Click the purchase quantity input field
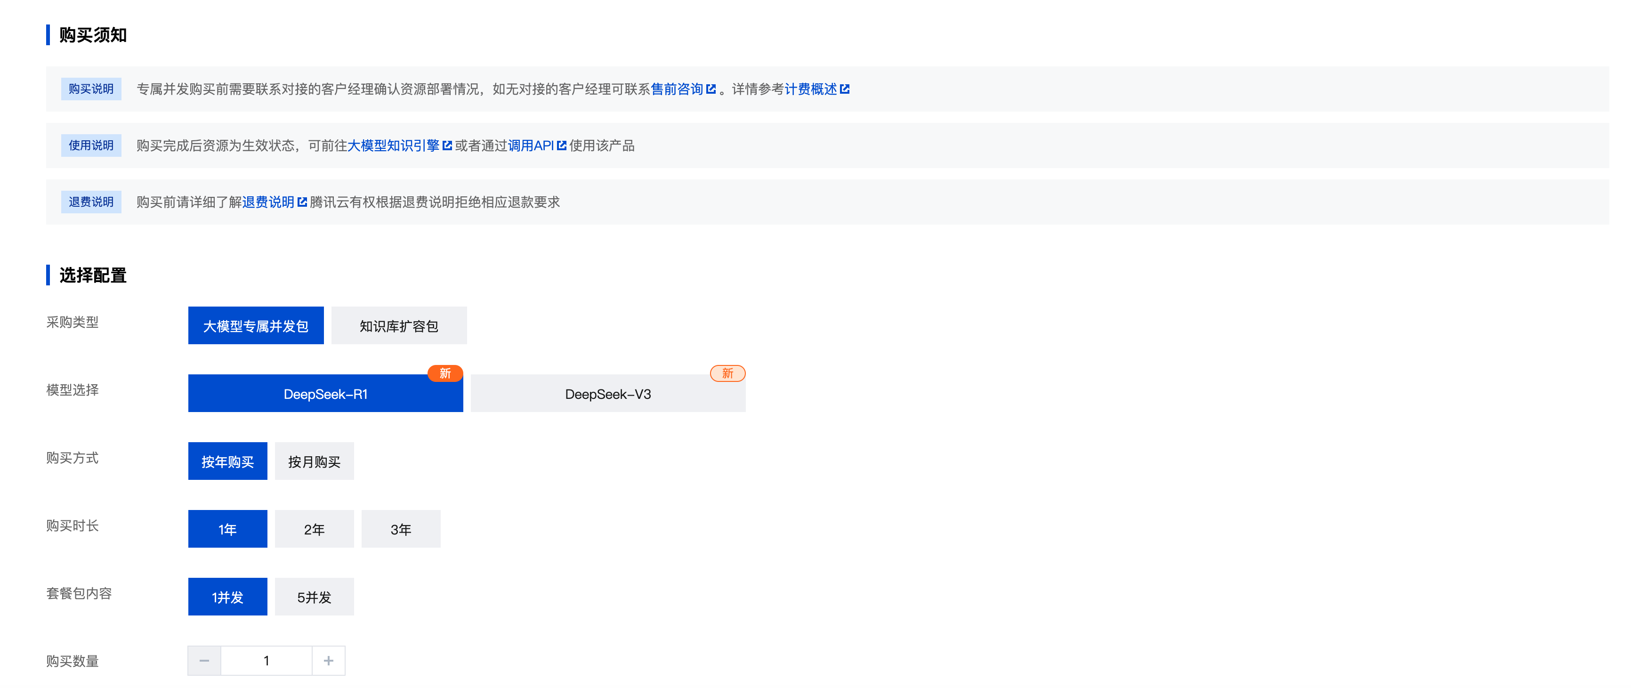The height and width of the screenshot is (688, 1631). 266,661
